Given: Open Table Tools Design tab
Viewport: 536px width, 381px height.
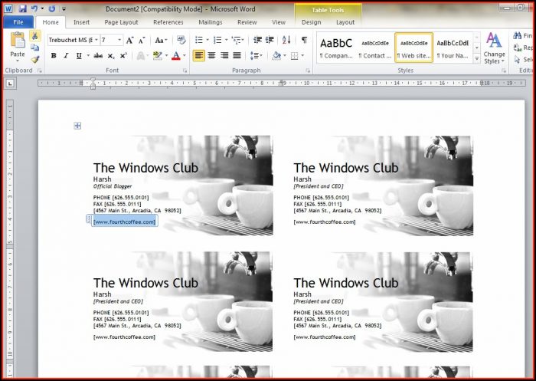Looking at the screenshot, I should pos(311,22).
